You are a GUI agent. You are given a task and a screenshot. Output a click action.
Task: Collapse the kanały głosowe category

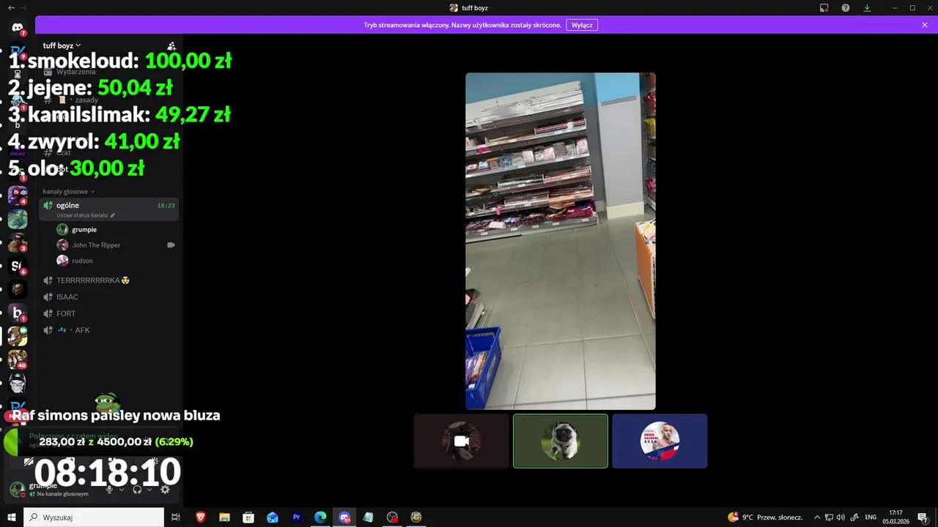pyautogui.click(x=69, y=192)
